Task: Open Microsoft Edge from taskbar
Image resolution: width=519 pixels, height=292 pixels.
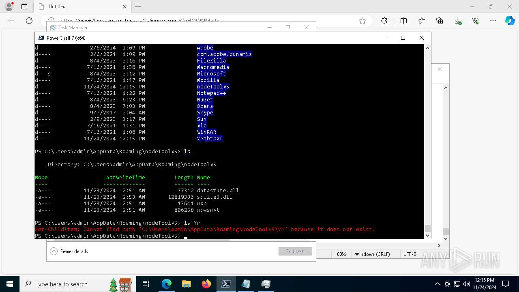Action: coord(167,284)
